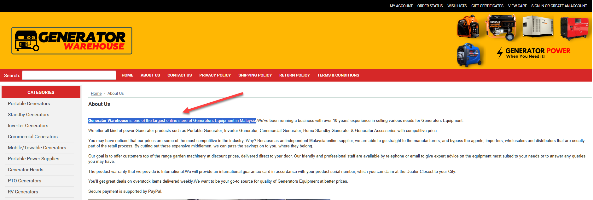Screen dimensions: 593x200
Task: Select the Portable Generators category
Action: (x=29, y=104)
